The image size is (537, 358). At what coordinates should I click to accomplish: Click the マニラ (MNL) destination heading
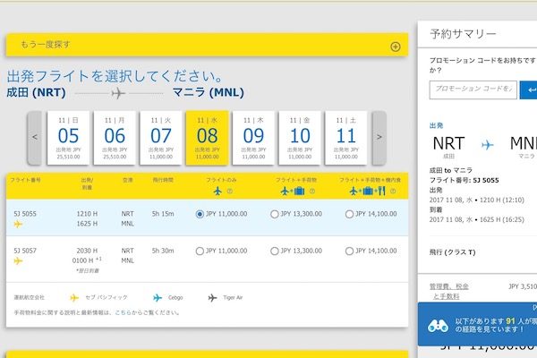point(209,92)
